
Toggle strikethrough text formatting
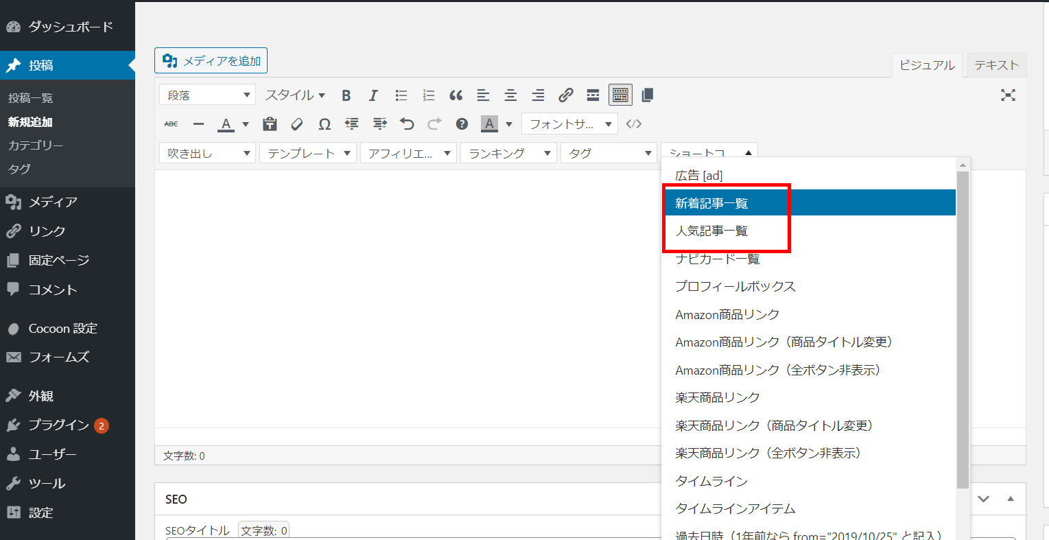click(x=172, y=124)
